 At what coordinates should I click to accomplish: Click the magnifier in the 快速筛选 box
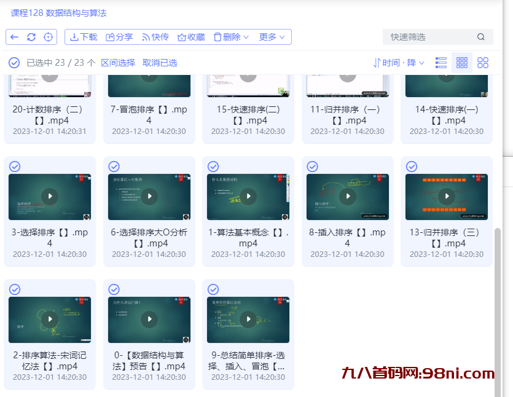481,37
